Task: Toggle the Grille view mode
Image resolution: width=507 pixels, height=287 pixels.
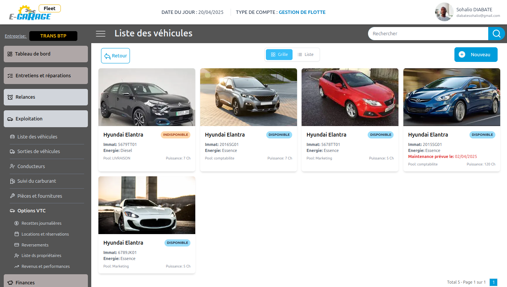Action: coord(279,54)
